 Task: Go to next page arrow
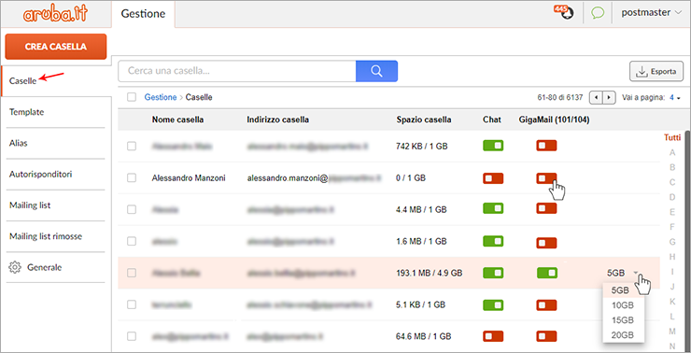point(609,97)
